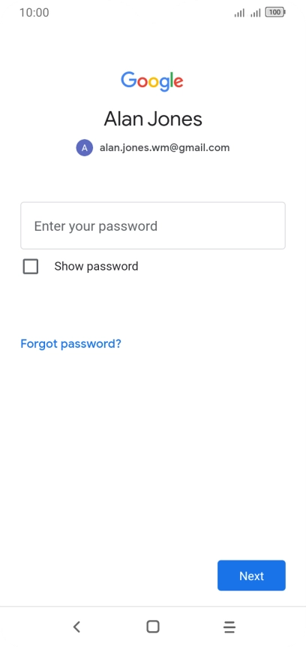Screen dimensions: 306x647
Task: Click the yellow o in Google logo
Action: (x=153, y=83)
